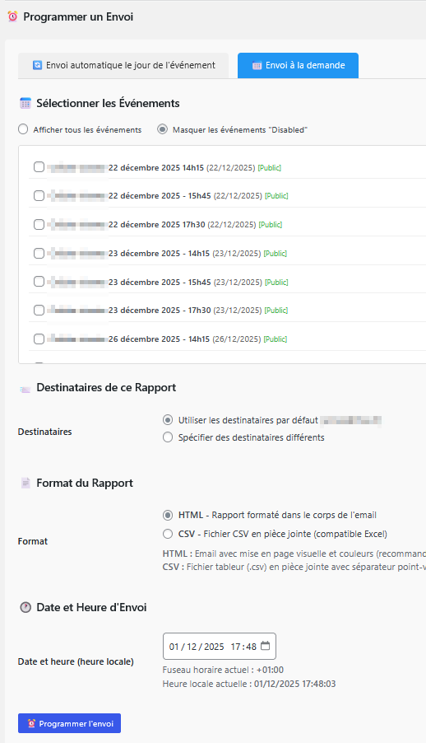
Task: Select HTML report format option
Action: pyautogui.click(x=168, y=515)
